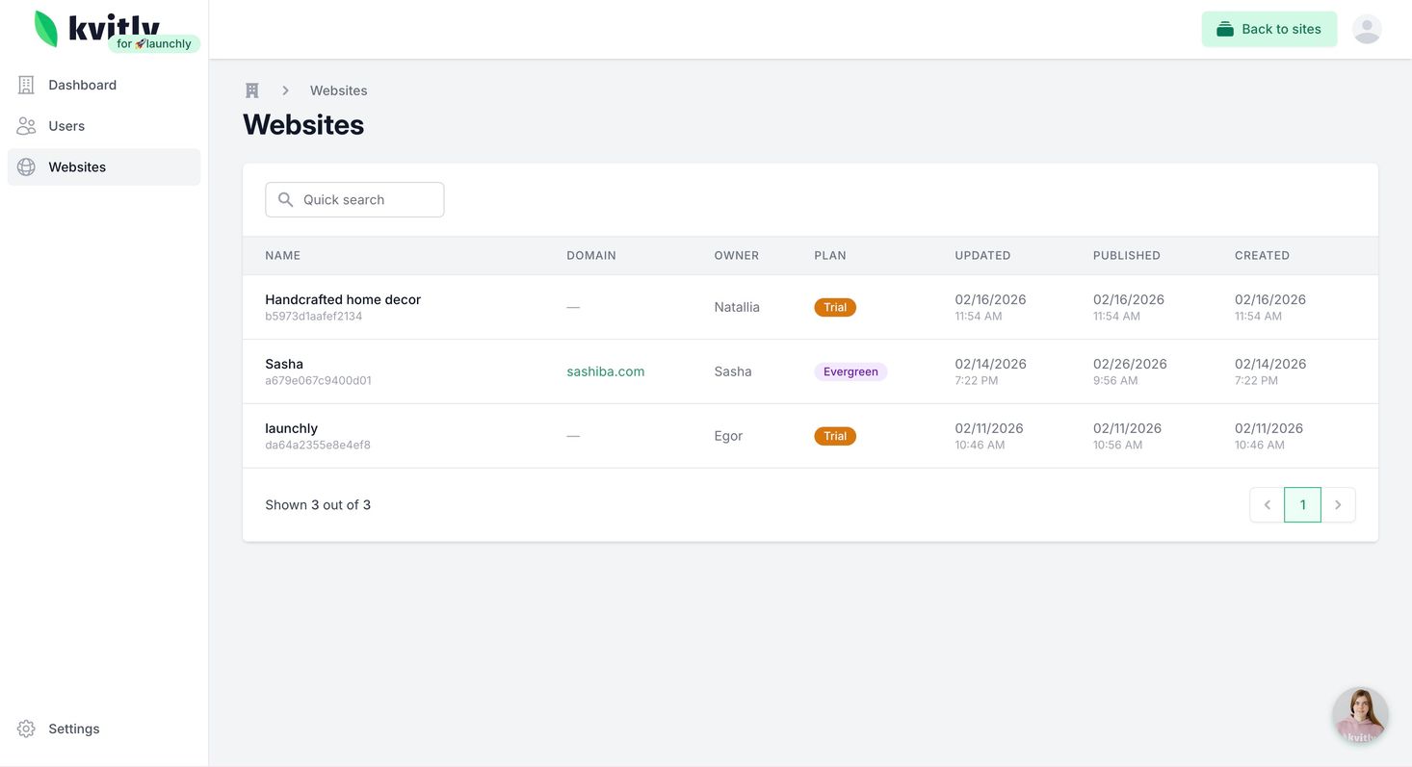Select page 1 in pagination
This screenshot has height=767, width=1412.
(x=1302, y=505)
